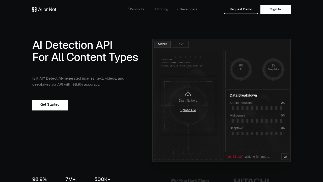Click the Request Demo button
The image size is (323, 182).
point(241,9)
